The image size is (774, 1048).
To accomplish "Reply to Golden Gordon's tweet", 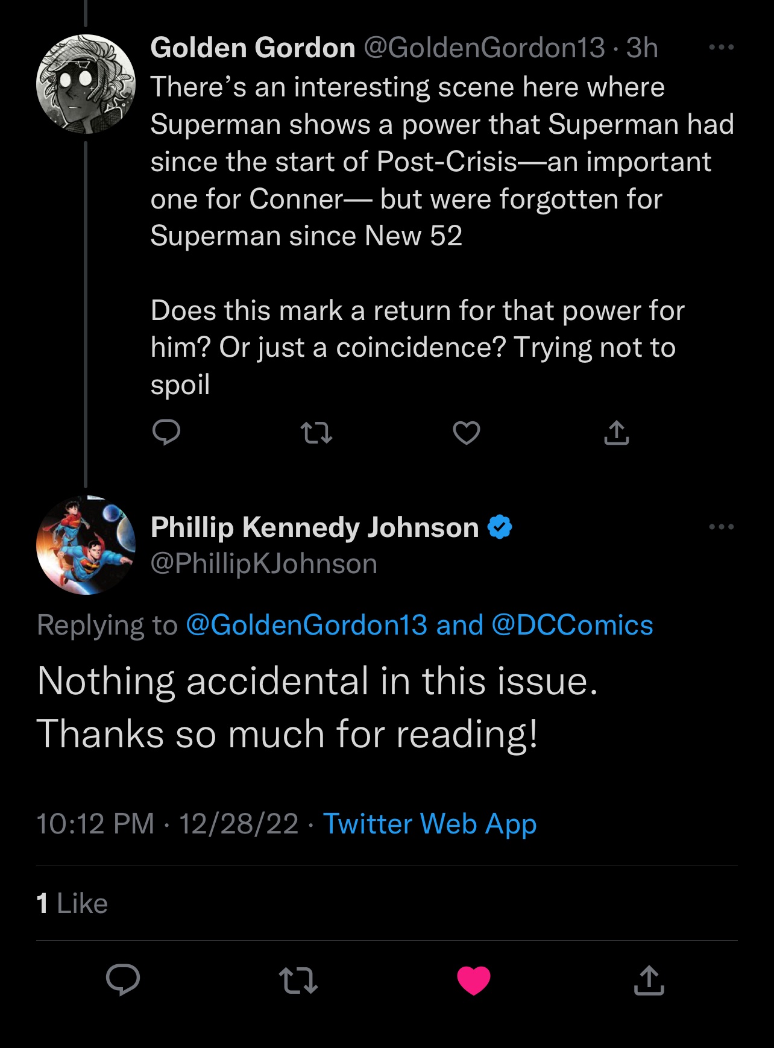I will click(x=166, y=432).
